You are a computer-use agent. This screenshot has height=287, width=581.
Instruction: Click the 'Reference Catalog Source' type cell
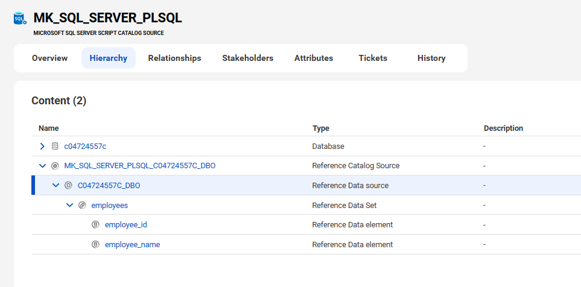coord(356,166)
